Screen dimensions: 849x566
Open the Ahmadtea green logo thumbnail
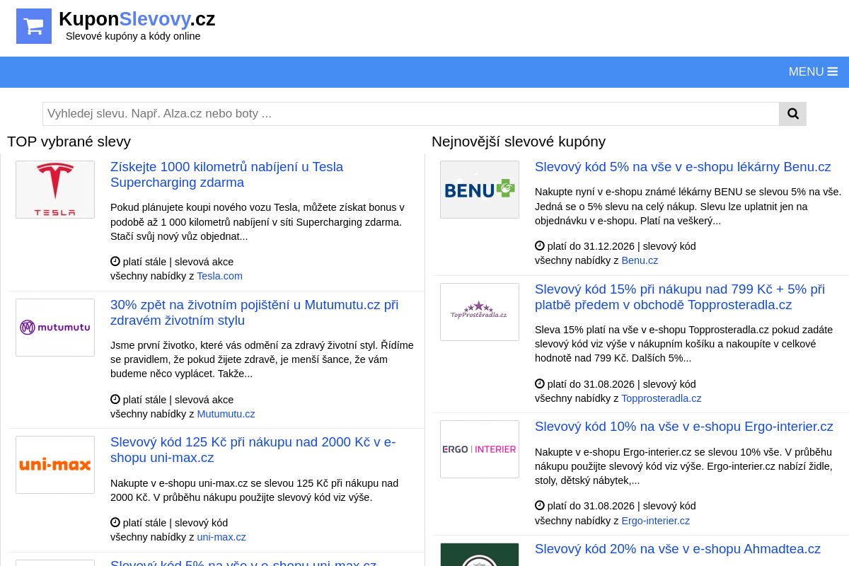tap(480, 555)
